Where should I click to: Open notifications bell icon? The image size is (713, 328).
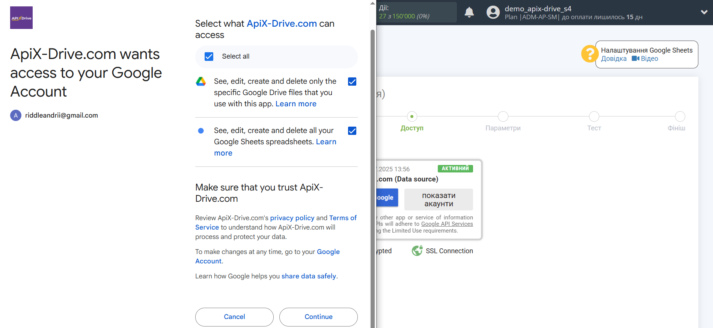469,12
